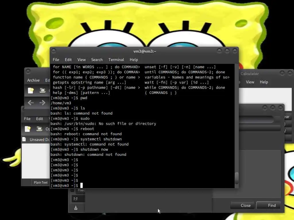
Task: Click the Find button in the find dialog
Action: click(x=268, y=205)
